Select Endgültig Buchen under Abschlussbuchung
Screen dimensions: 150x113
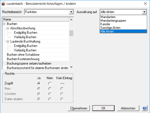tap(25, 33)
